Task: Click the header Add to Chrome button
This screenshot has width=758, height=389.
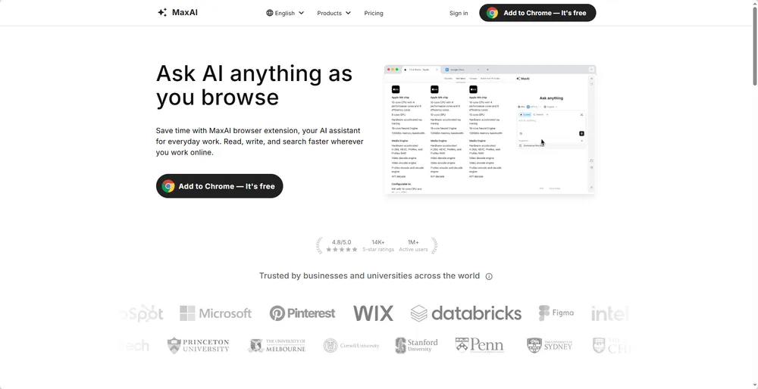Action: point(537,13)
